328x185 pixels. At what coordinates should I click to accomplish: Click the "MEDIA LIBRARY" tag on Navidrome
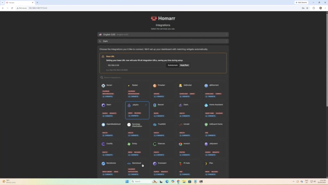coord(107,172)
